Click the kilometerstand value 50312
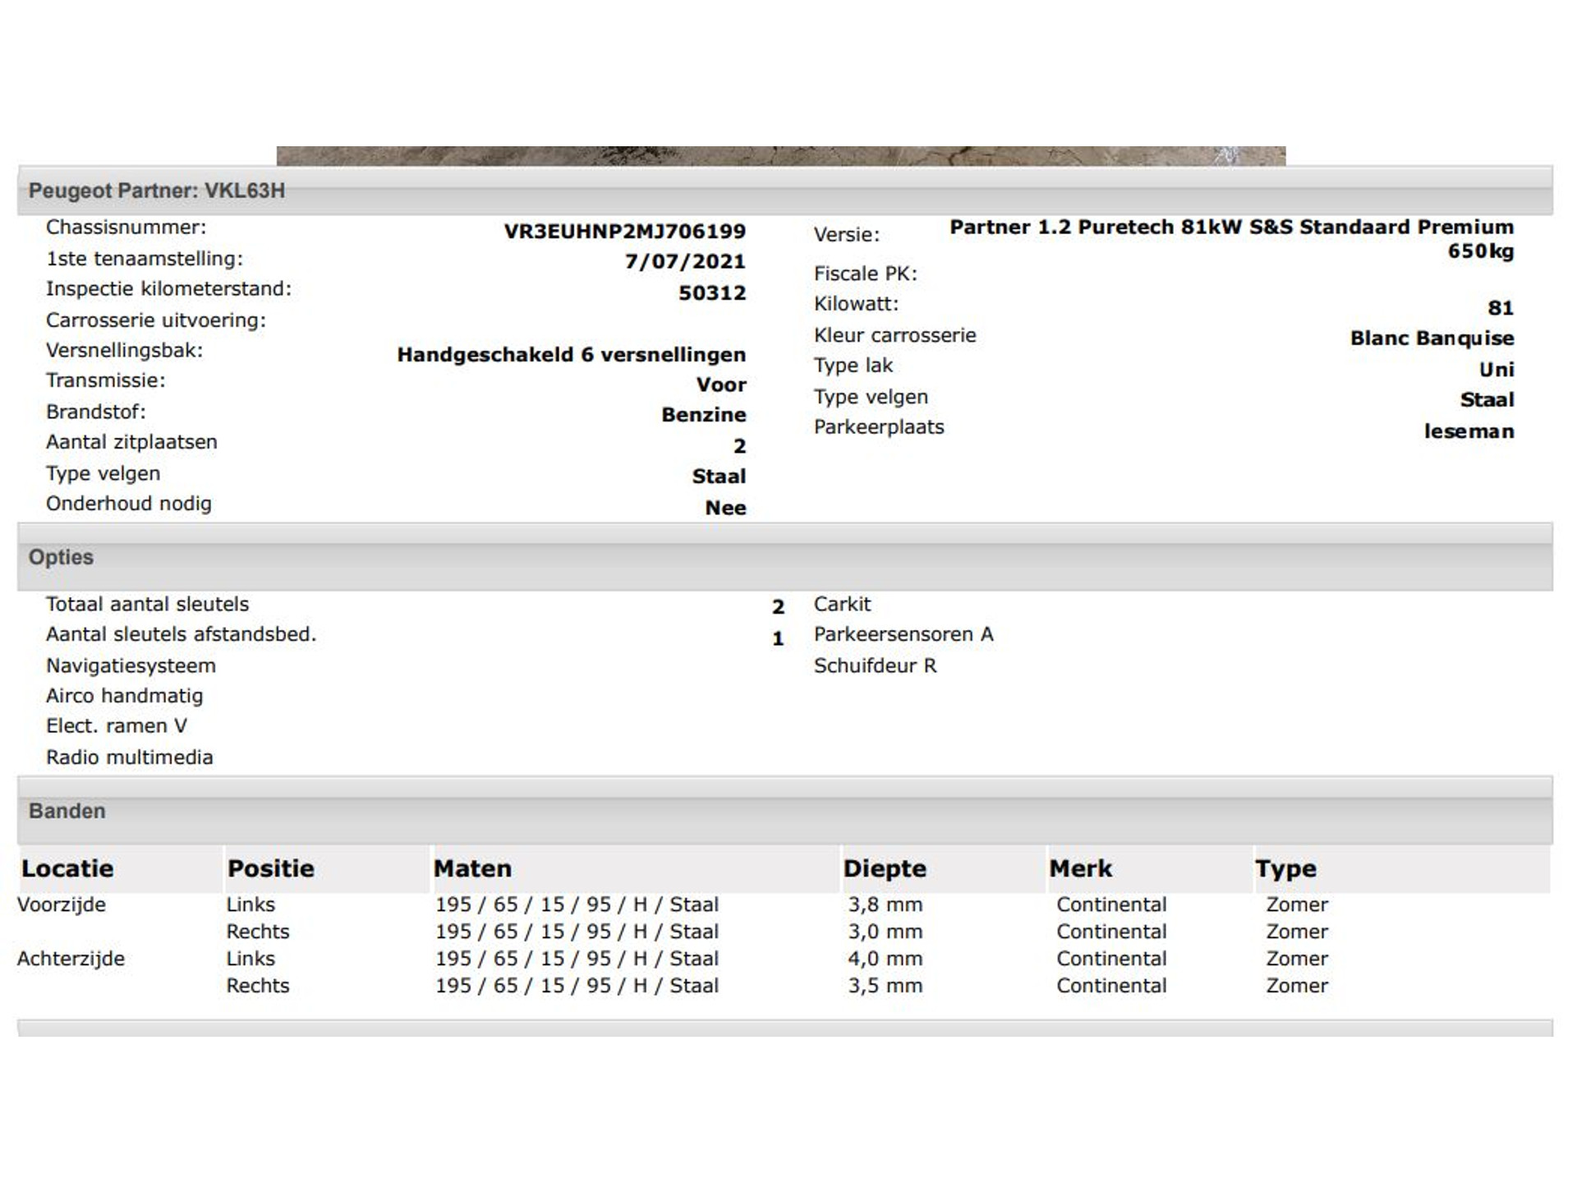The image size is (1577, 1183). coord(711,293)
